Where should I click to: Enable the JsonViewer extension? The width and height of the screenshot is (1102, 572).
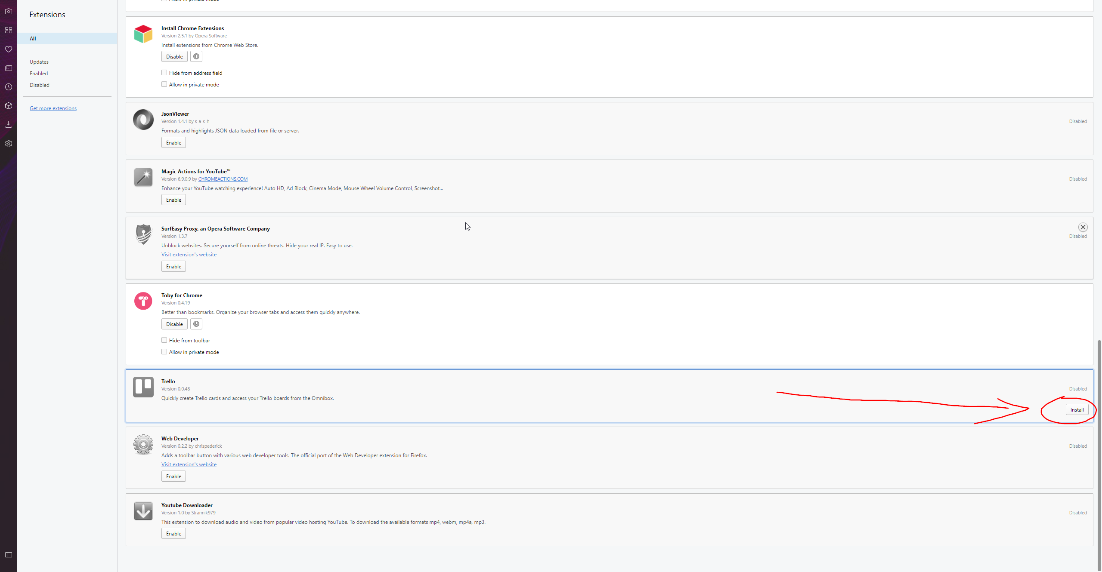(173, 142)
